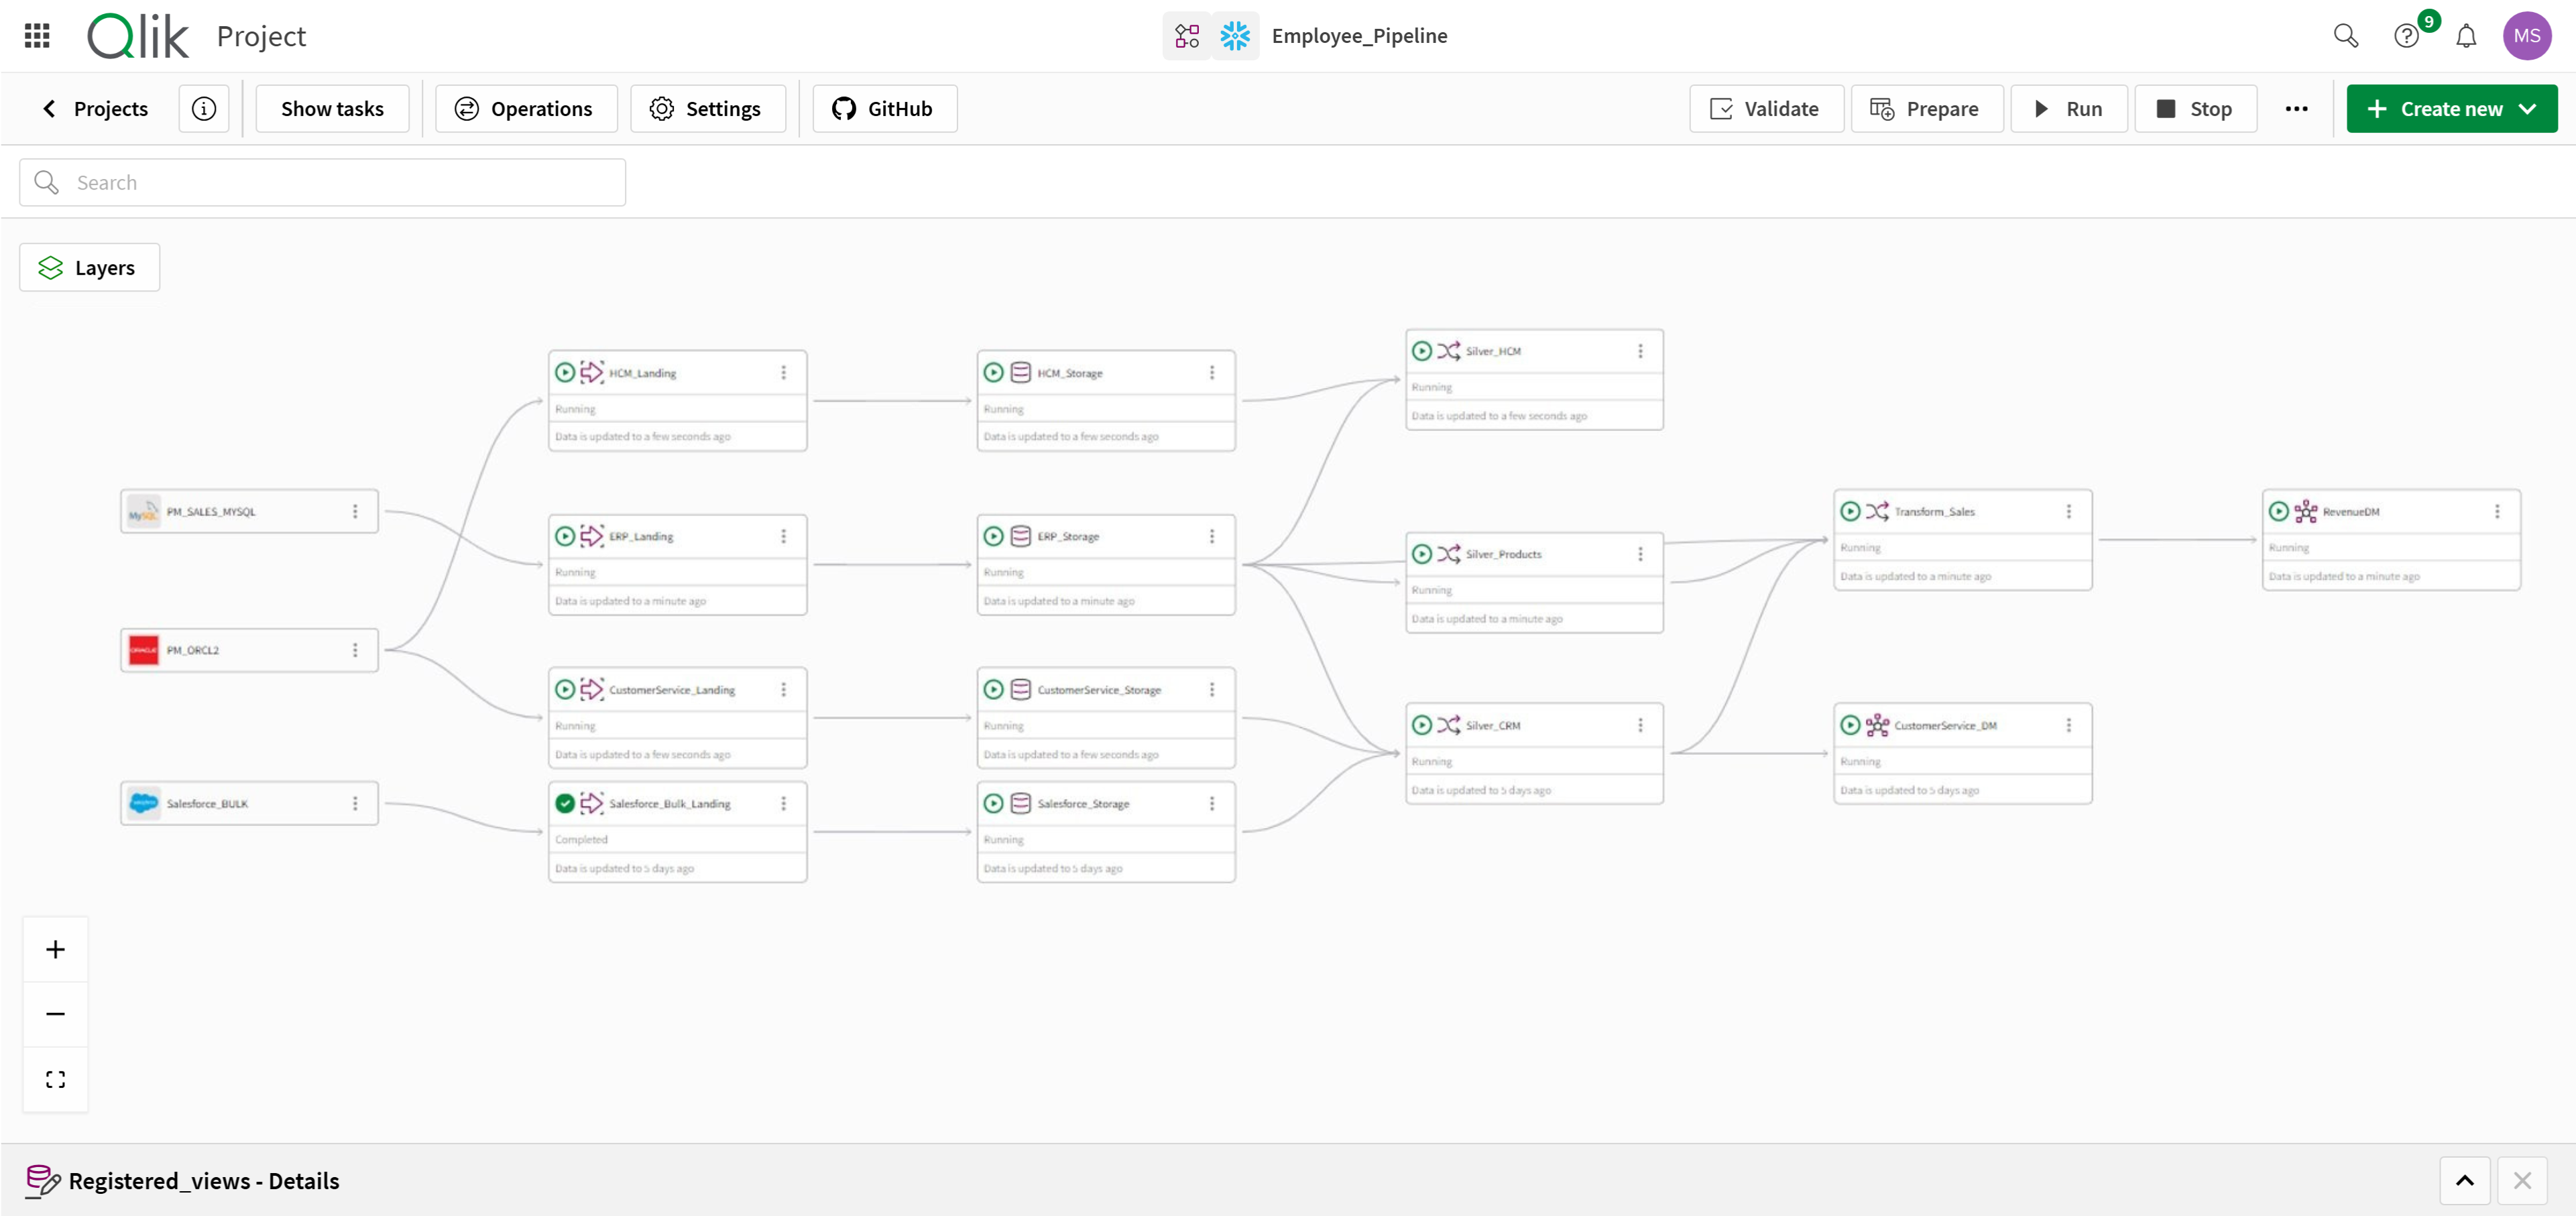Screen dimensions: 2576x1216
Task: Click the pipeline view icon beside Snowflake
Action: point(1187,36)
